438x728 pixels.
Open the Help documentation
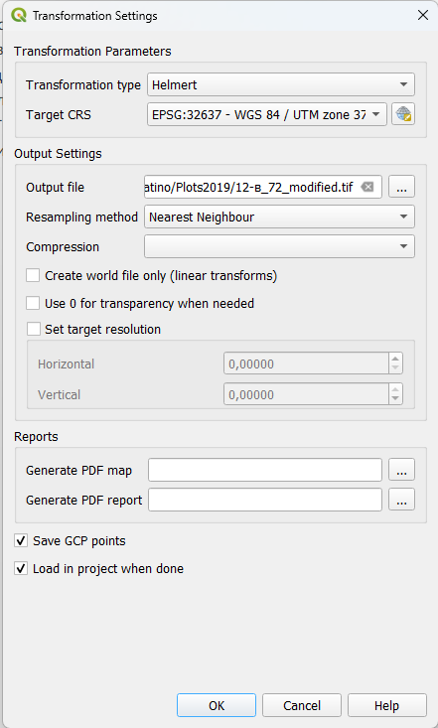click(x=387, y=705)
